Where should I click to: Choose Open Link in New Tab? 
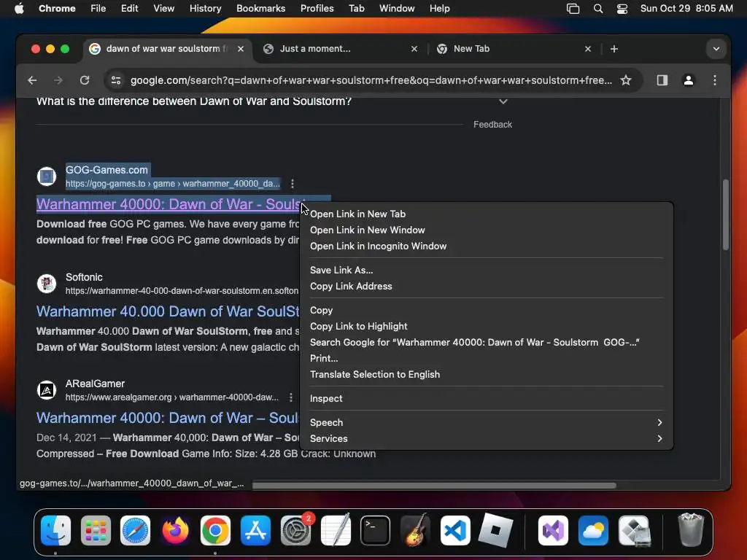487,214
